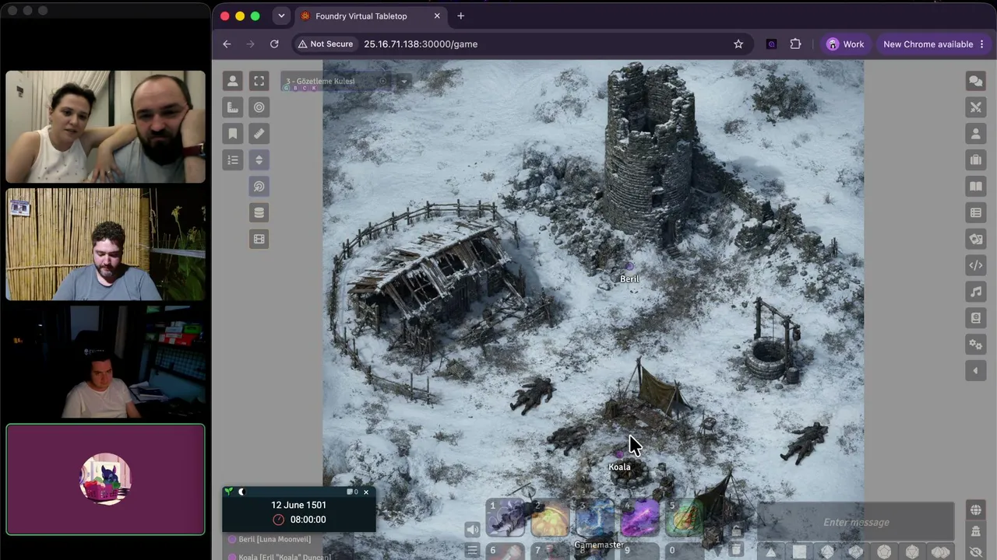Reload the Foundry page in Chrome
The image size is (997, 560).
coord(274,44)
